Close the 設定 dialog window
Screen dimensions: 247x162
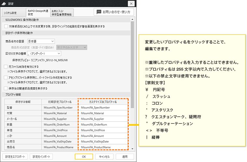(131, 4)
